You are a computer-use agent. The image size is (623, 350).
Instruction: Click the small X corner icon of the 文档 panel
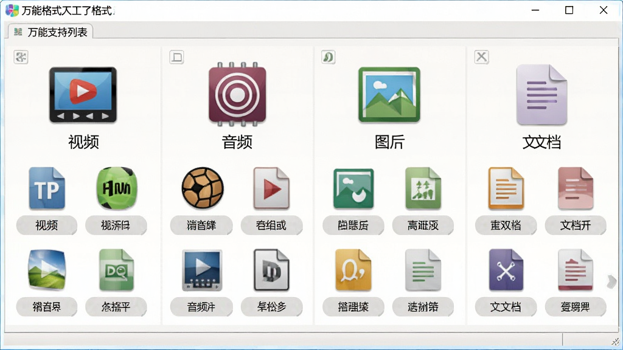tap(482, 57)
